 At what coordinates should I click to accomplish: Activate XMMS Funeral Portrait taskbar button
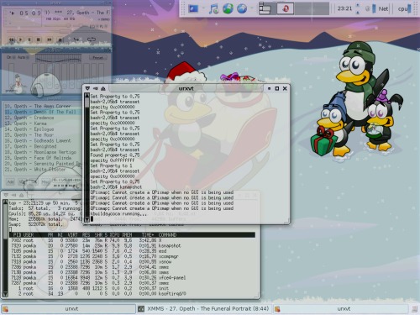point(204,308)
